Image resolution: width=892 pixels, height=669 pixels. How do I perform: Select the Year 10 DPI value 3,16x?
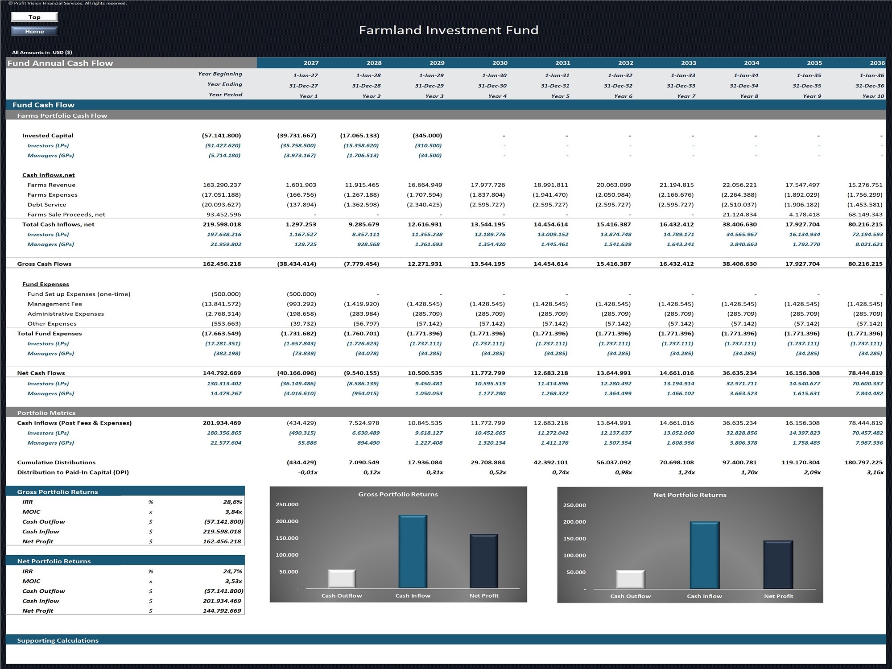(x=875, y=472)
